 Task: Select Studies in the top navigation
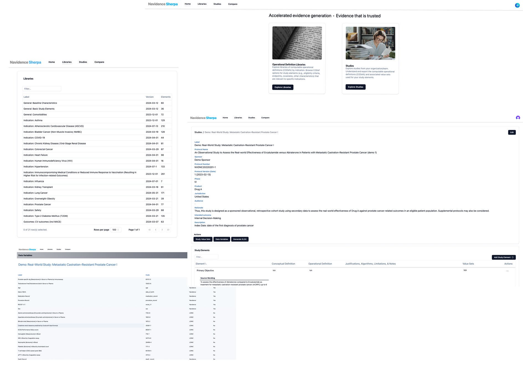click(217, 4)
